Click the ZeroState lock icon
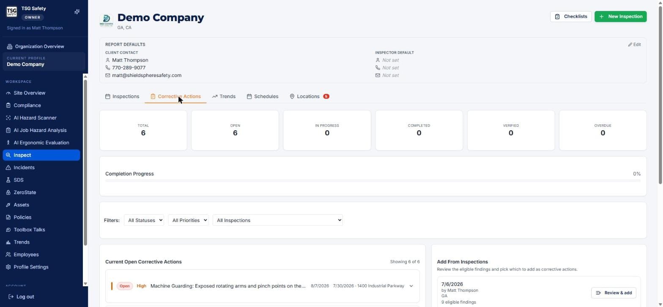663x307 pixels. tap(8, 192)
